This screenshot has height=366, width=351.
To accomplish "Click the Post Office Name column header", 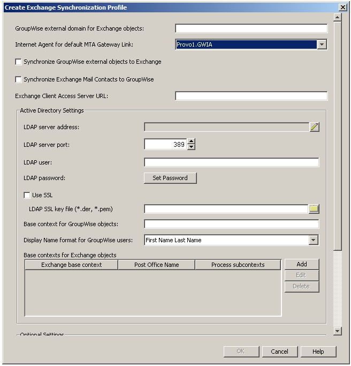I will point(156,265).
